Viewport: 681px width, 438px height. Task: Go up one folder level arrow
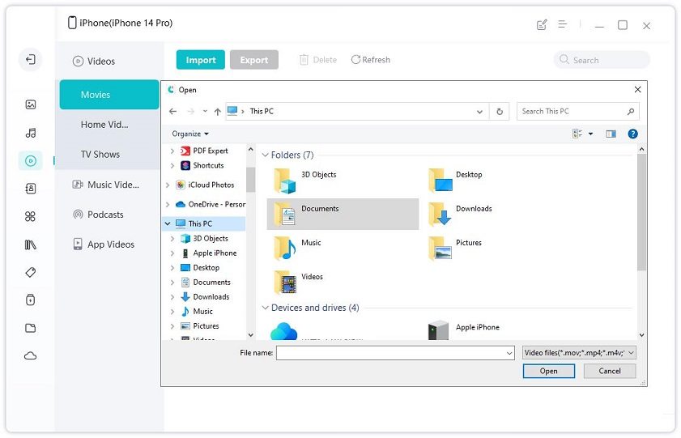tap(218, 112)
